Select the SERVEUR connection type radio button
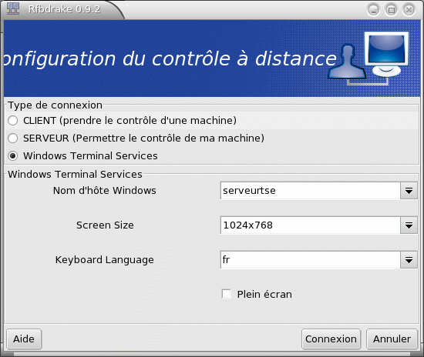This screenshot has height=357, width=424. click(x=12, y=138)
